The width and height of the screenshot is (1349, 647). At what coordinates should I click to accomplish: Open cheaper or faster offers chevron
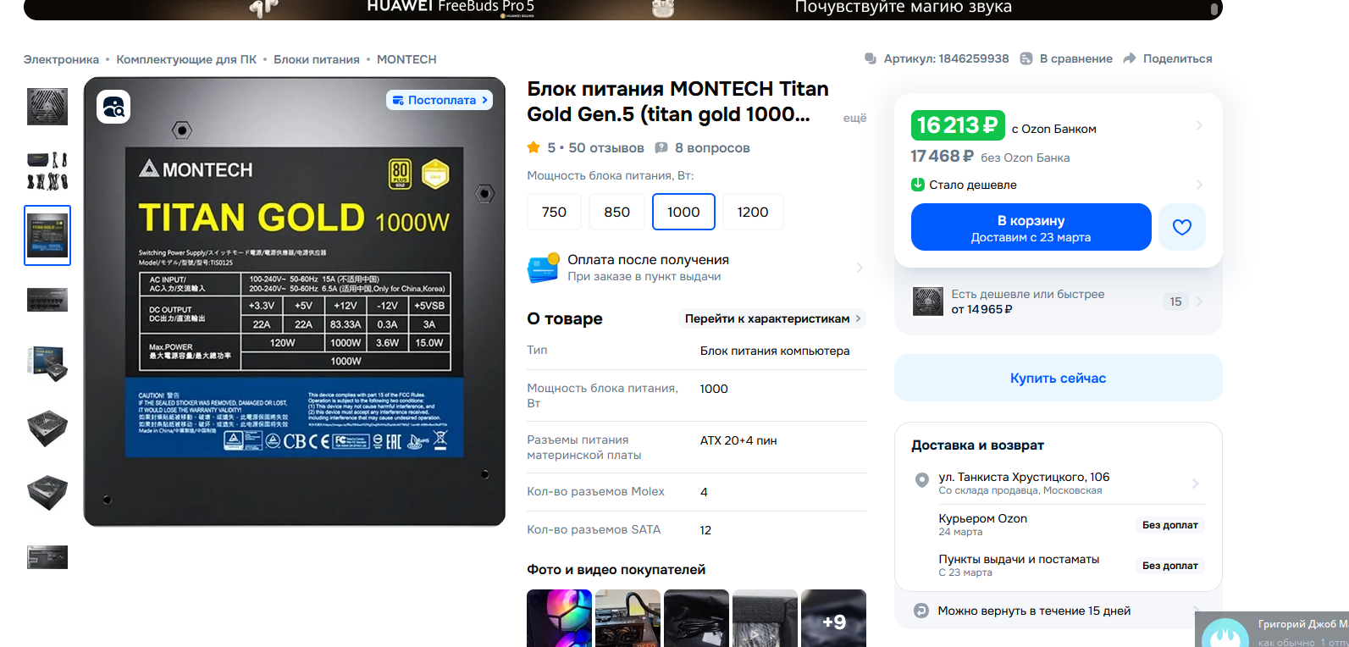click(x=1199, y=301)
